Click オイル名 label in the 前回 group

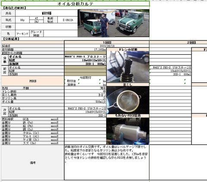click(x=15, y=67)
